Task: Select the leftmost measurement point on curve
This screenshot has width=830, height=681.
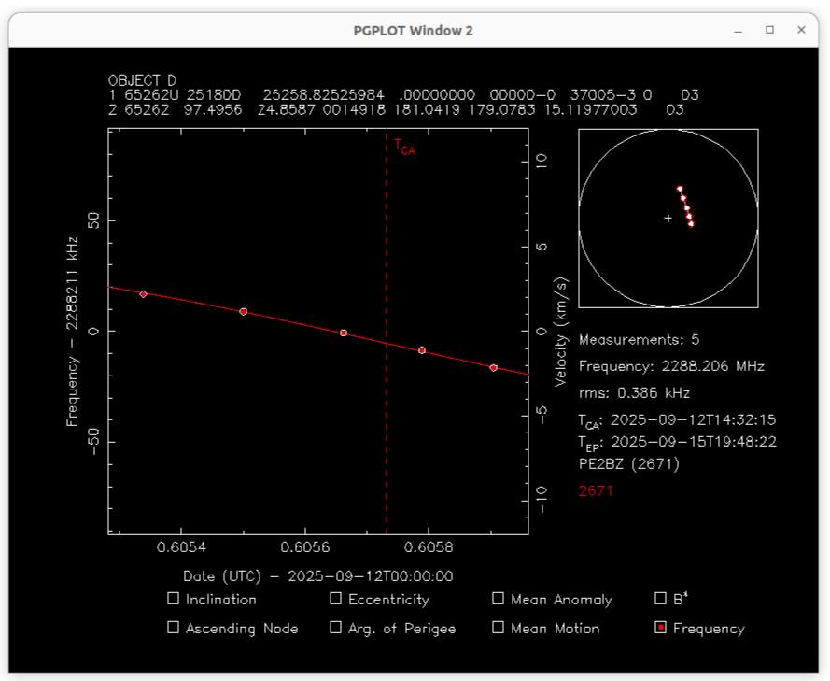Action: [x=143, y=294]
